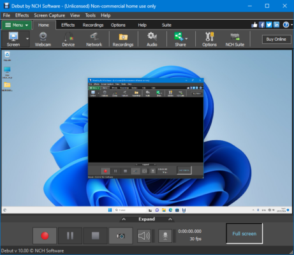Open the Screen Capture menu

click(x=50, y=15)
